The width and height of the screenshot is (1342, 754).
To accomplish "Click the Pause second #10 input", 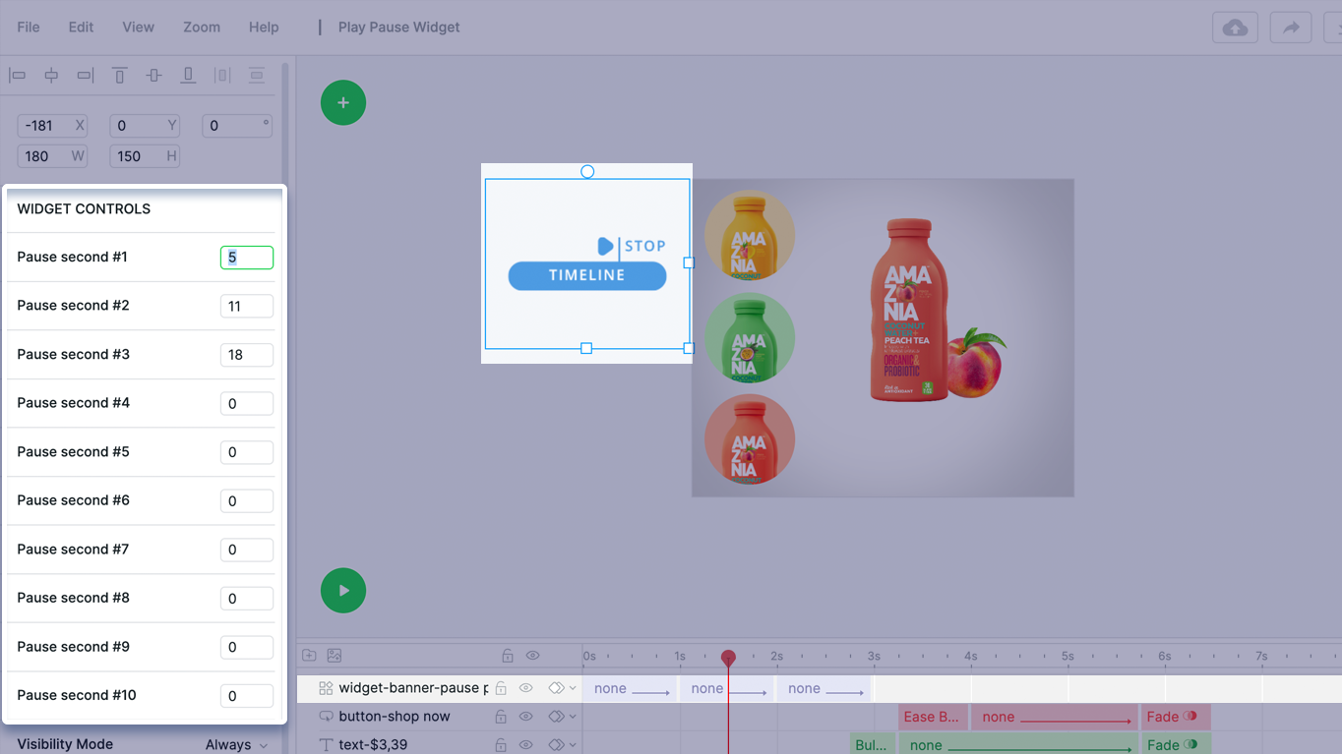I will click(247, 696).
